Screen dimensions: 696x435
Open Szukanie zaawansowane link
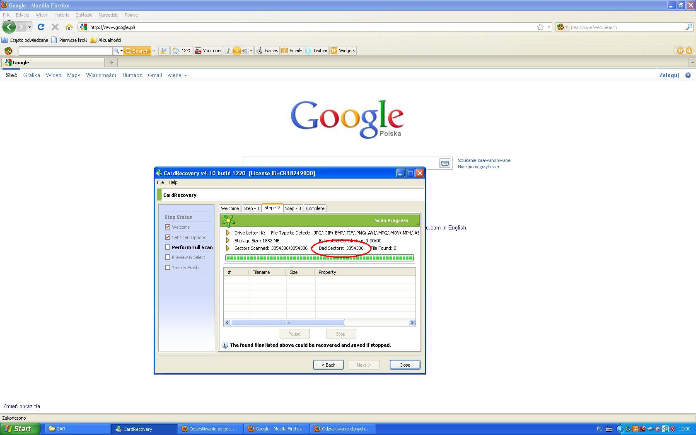pyautogui.click(x=484, y=160)
